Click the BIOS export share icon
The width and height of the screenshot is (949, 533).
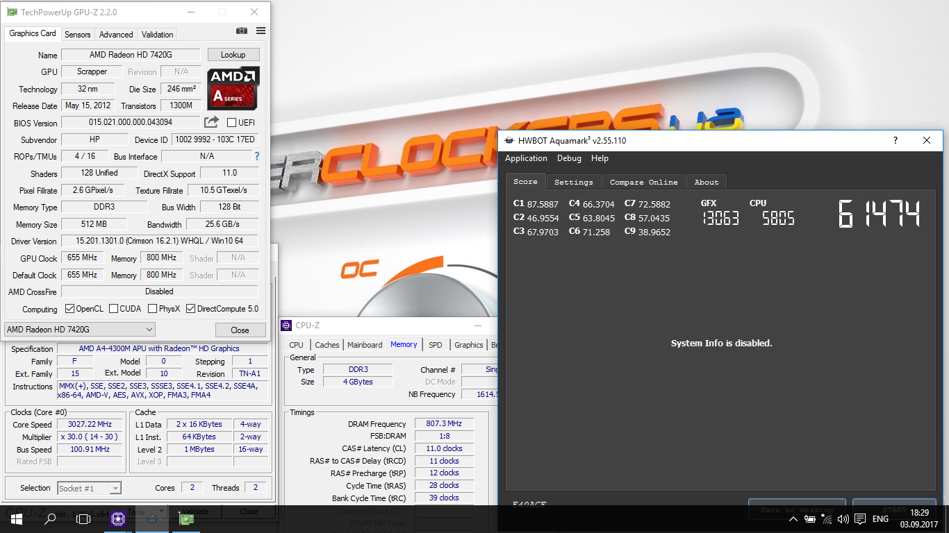coord(211,122)
